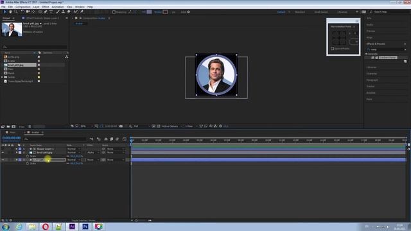The width and height of the screenshot is (411, 231).
Task: Select the Ellipse shape tool
Action: tap(40, 12)
